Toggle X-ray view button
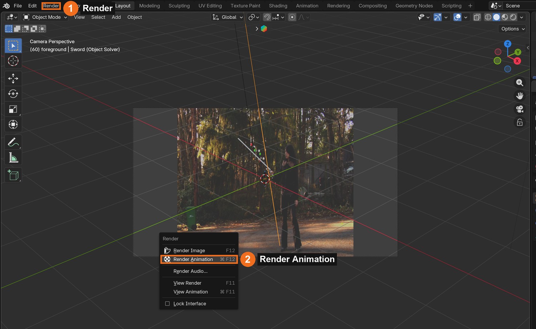The width and height of the screenshot is (536, 329). [477, 17]
